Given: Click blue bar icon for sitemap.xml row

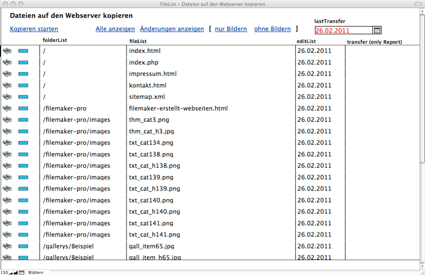Looking at the screenshot, I should tap(23, 97).
